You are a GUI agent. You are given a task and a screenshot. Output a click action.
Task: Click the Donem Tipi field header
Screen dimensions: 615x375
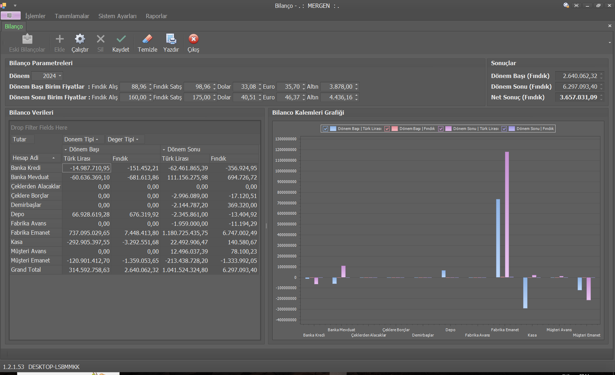(79, 139)
